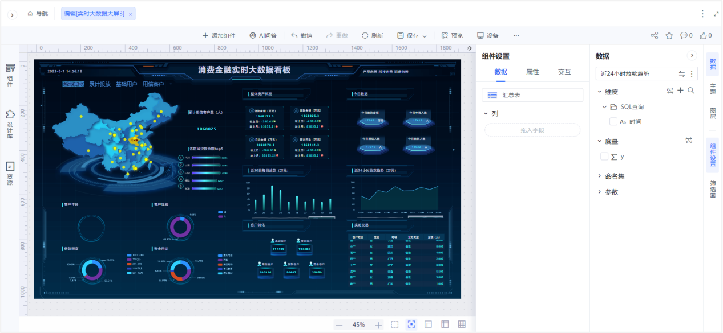The image size is (723, 333).
Task: Expand the left navigation with the arrow button
Action: click(x=11, y=14)
